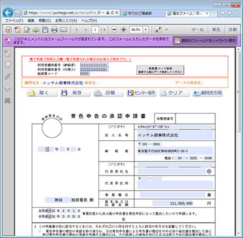Image resolution: width=243 pixels, height=238 pixels.
Task: Click the 利用者識別番号（納税者） field
Action: [x=94, y=65]
